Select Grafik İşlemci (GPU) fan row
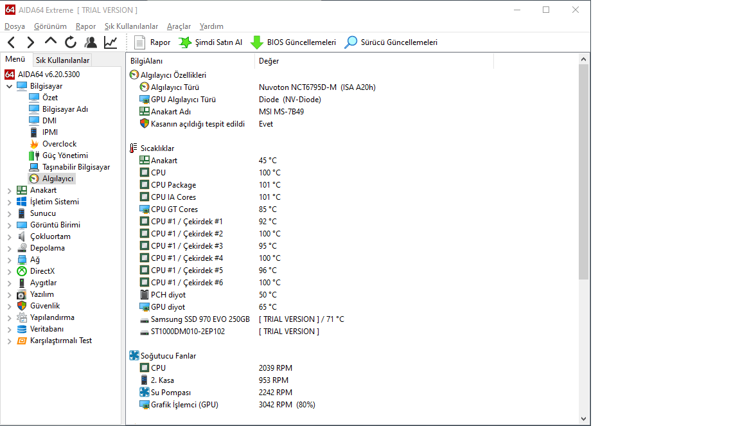 (227, 405)
